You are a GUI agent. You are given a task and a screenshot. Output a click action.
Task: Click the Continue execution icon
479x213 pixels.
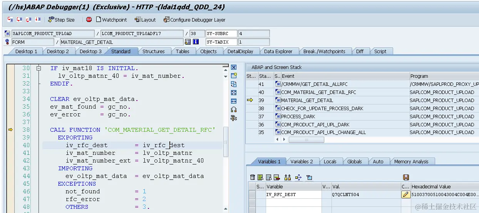[x=38, y=20]
